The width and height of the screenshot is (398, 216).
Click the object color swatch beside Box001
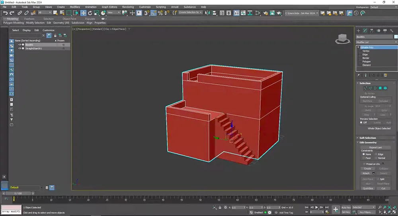coord(396,37)
